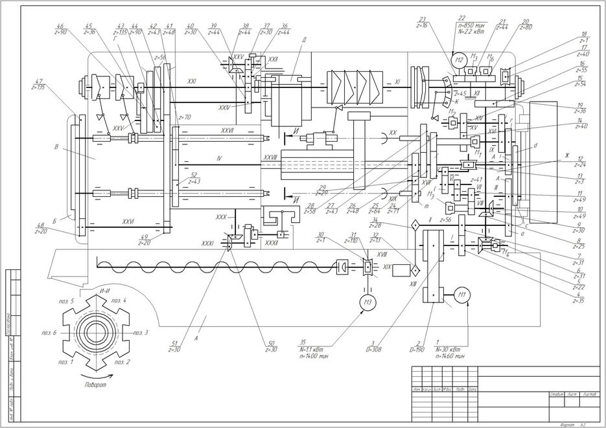Click callout 4 "z=35"
606x428 pixels.
click(x=579, y=298)
